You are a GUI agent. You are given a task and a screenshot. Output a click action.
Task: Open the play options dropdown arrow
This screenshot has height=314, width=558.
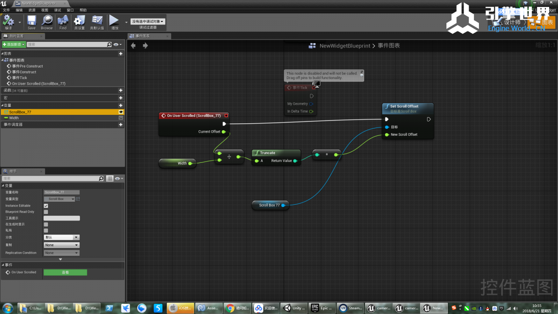click(126, 22)
